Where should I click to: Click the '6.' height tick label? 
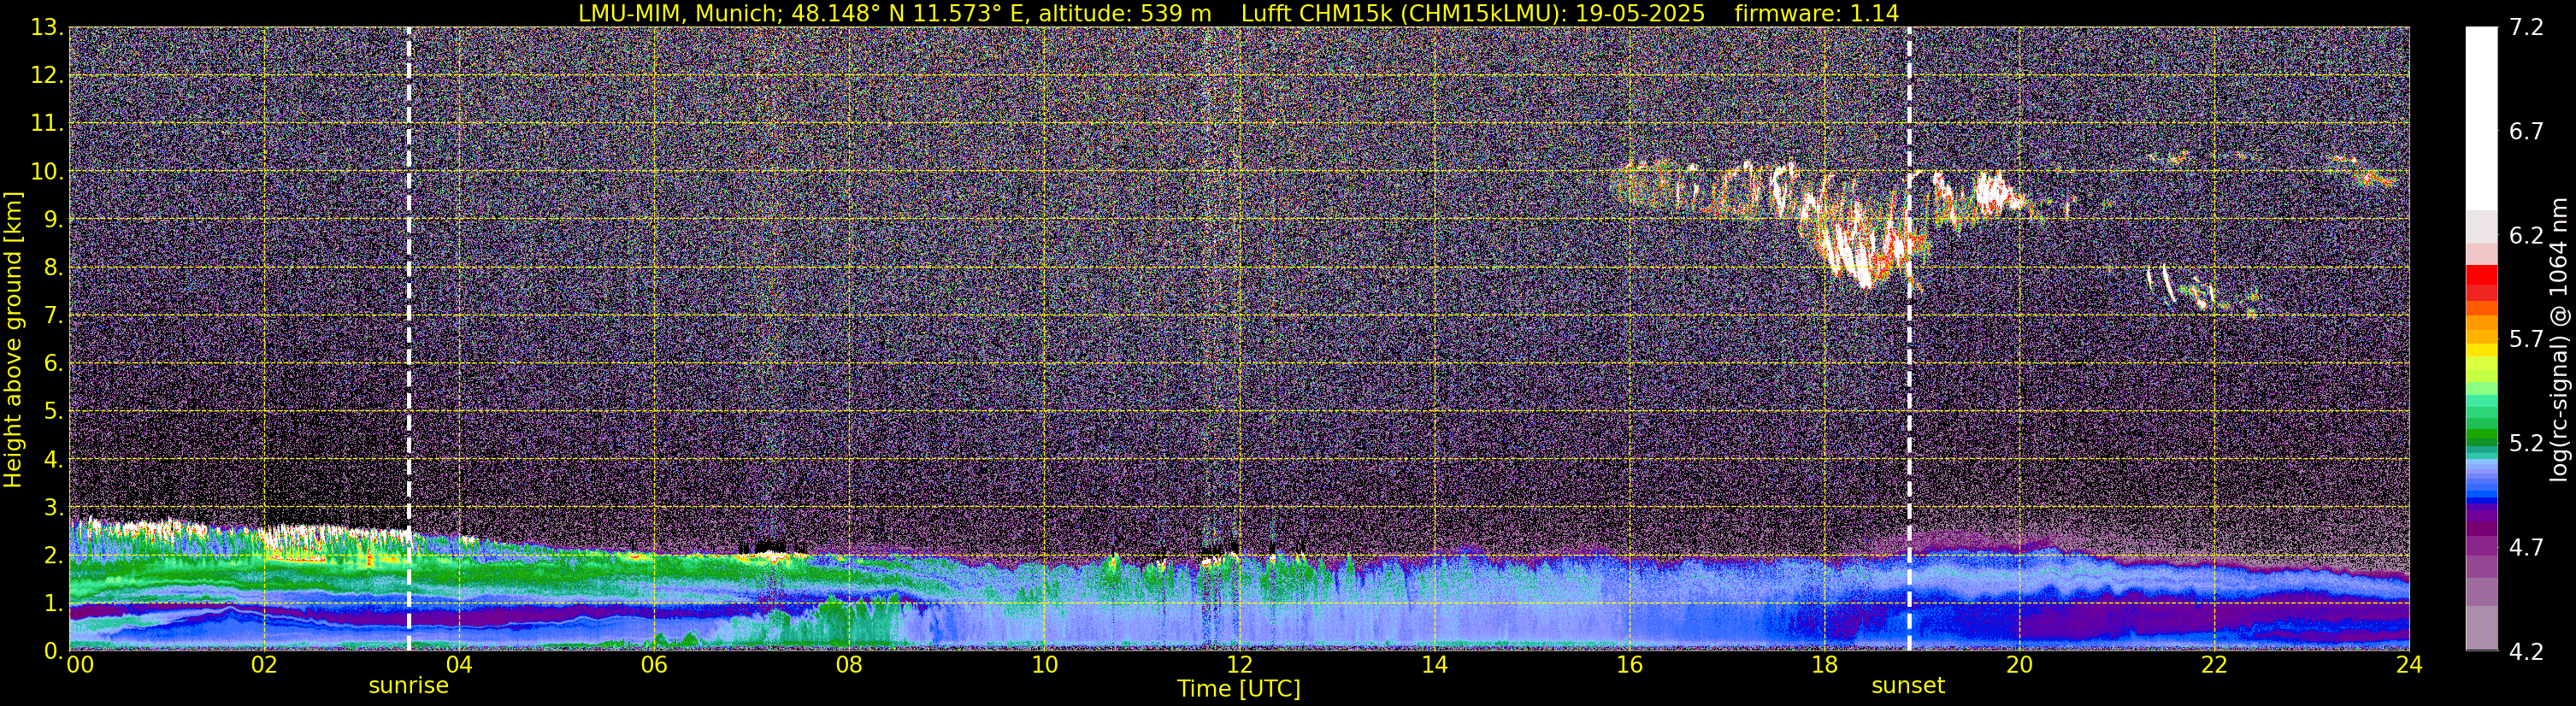pos(53,364)
